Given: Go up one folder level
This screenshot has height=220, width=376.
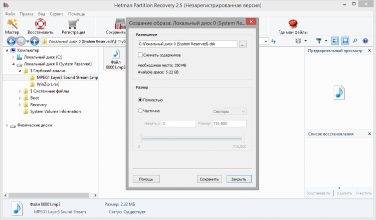Looking at the screenshot, I should pos(35,41).
